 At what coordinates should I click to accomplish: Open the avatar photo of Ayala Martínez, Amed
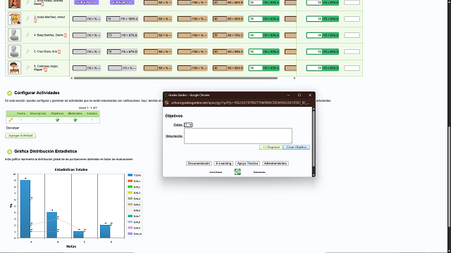pyautogui.click(x=14, y=19)
